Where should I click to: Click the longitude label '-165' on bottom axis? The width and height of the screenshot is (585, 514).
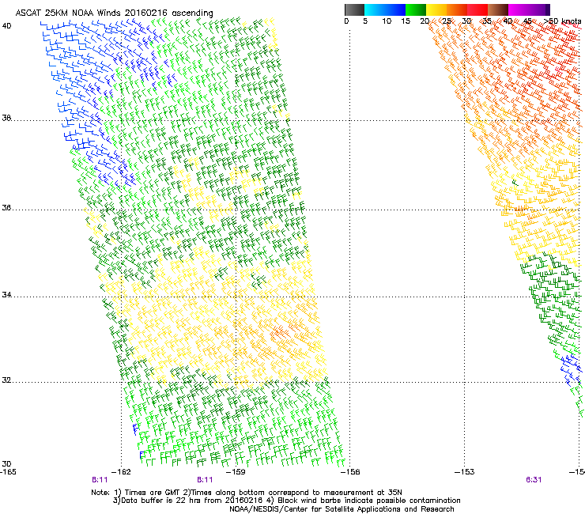tap(8, 472)
